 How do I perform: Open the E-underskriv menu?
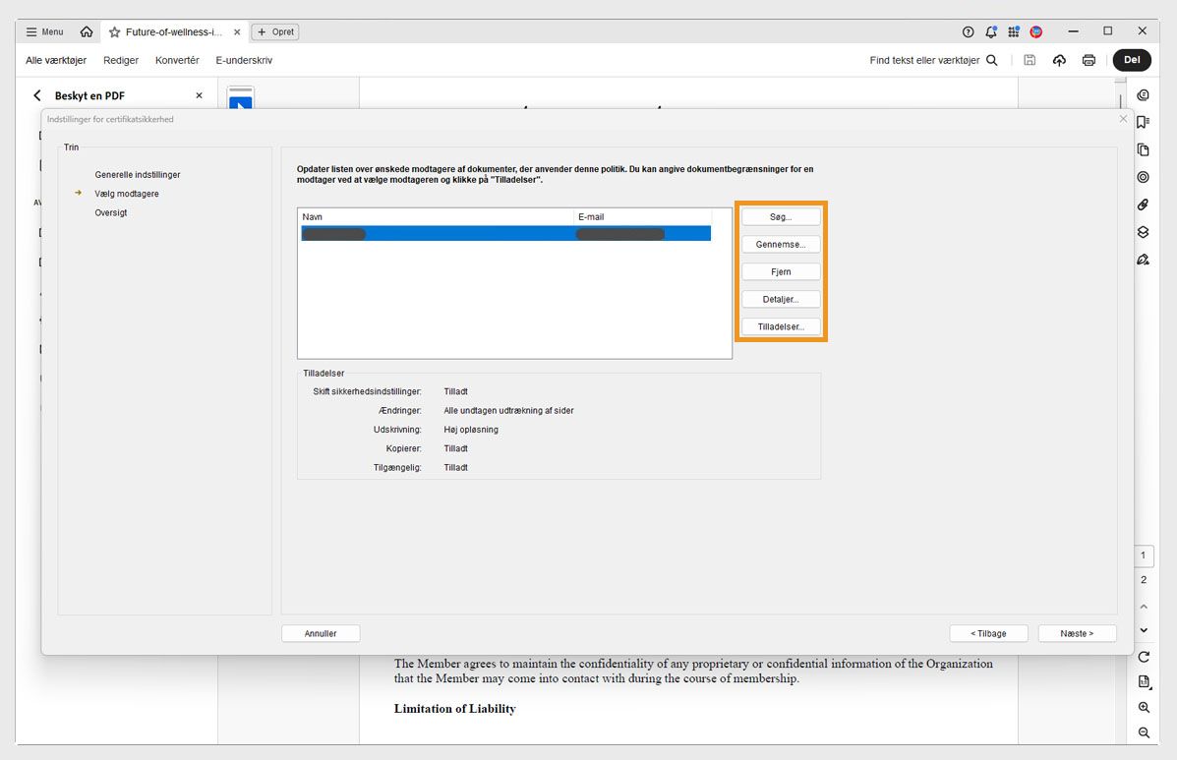244,60
